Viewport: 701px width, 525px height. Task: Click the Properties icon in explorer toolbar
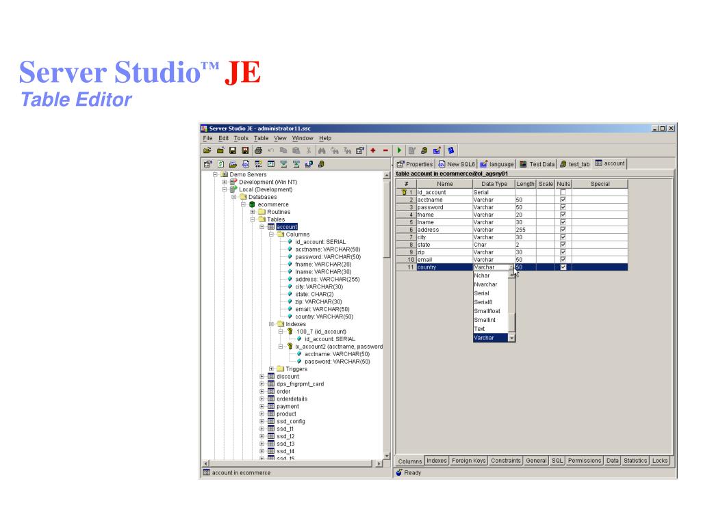coord(207,164)
